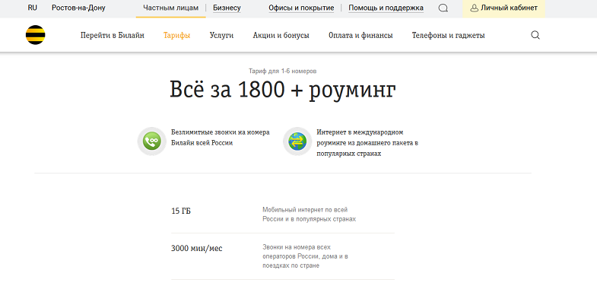Viewport: 597px width, 286px height.
Task: Click description Звонки на номера всех операторов
Action: (x=306, y=256)
